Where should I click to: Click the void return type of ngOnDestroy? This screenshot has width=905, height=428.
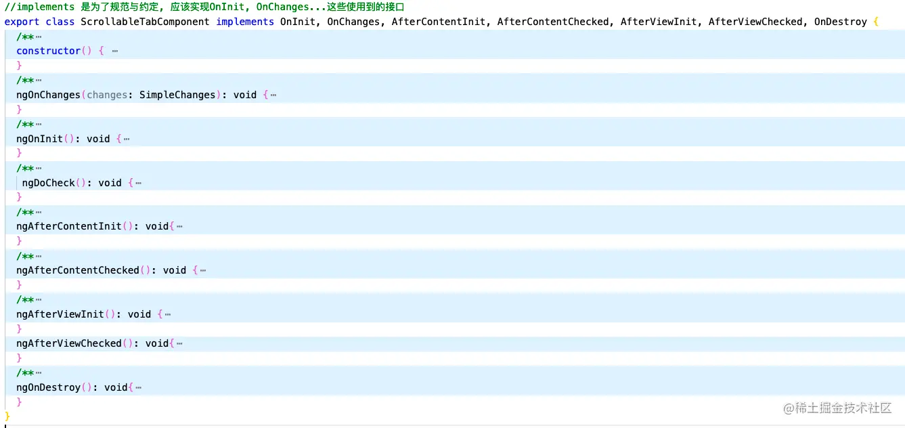[x=116, y=387]
